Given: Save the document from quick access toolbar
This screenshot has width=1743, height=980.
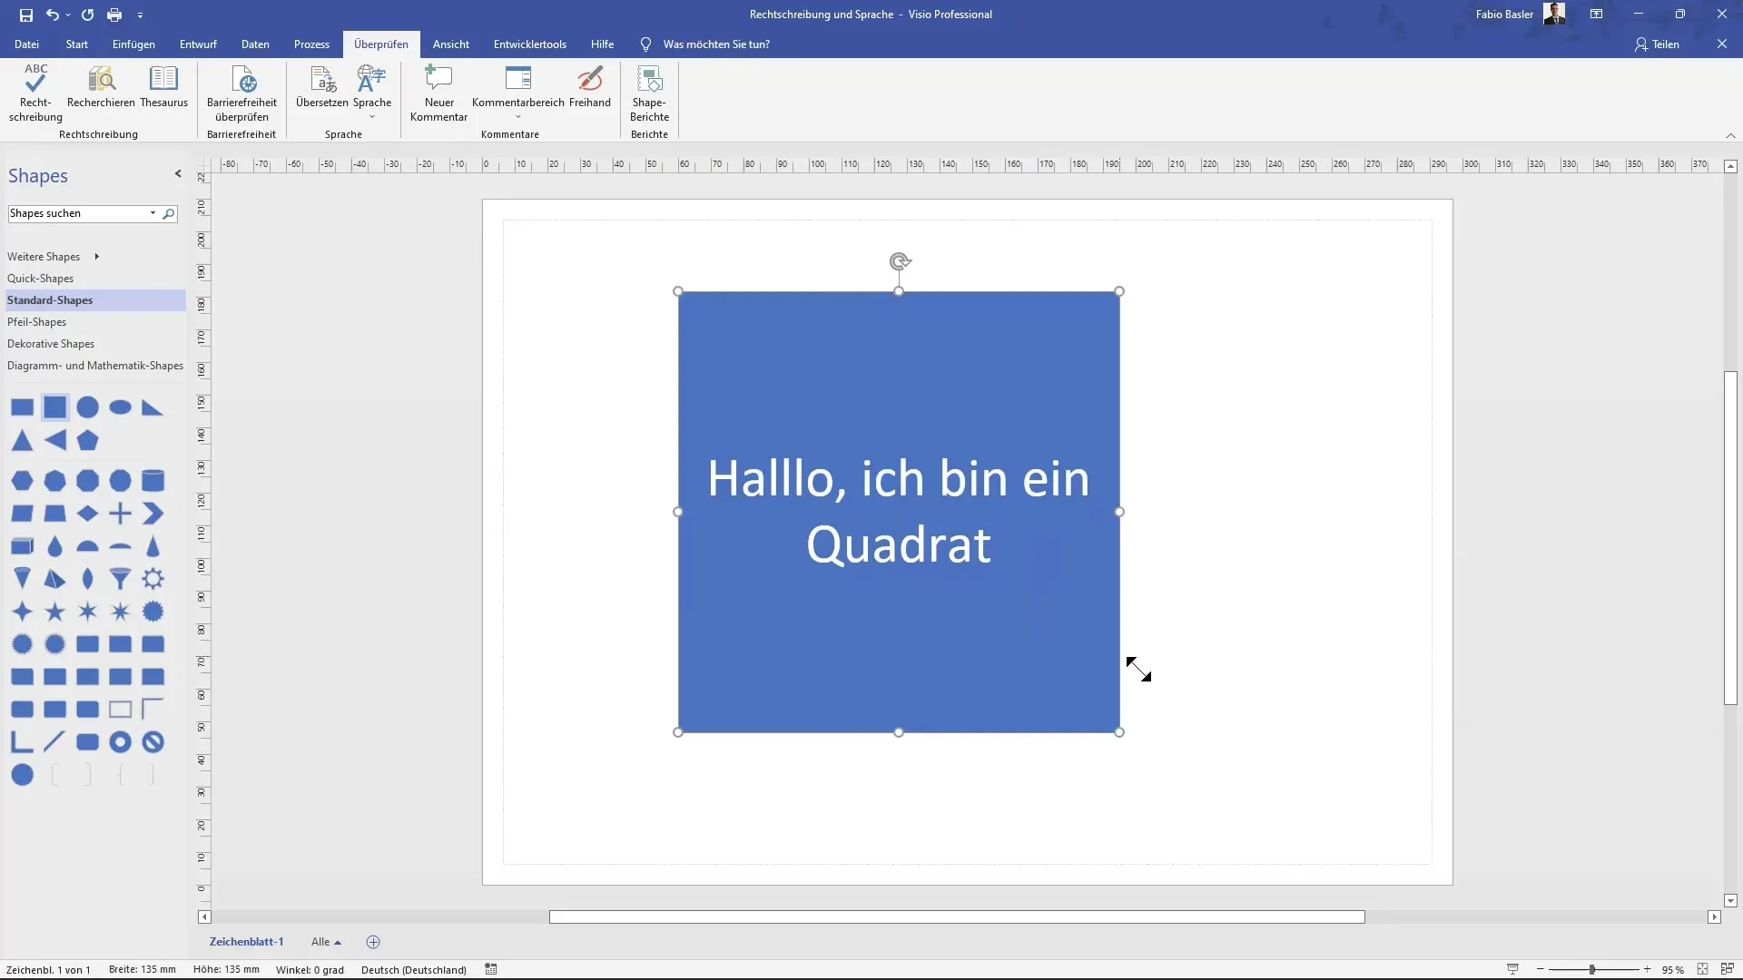Looking at the screenshot, I should click(x=25, y=15).
